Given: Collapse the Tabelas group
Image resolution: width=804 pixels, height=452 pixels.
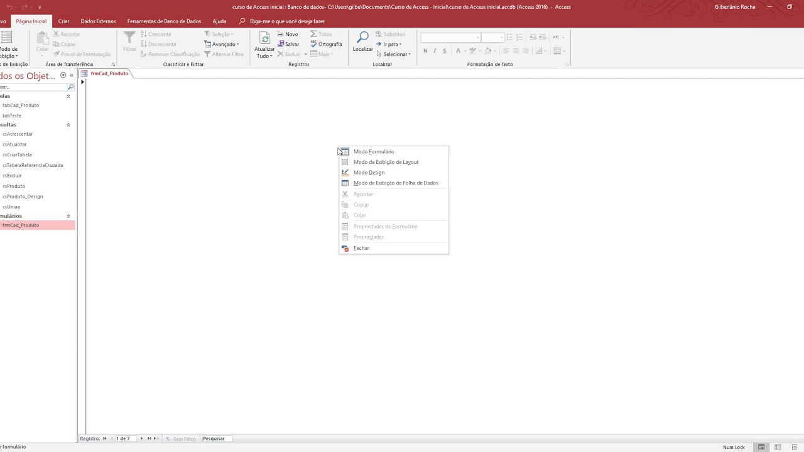Looking at the screenshot, I should (68, 96).
